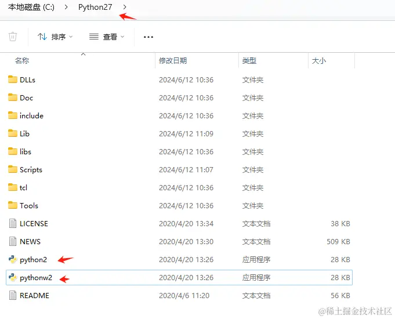The image size is (395, 319).
Task: Click 文件夹 type in DLLs row
Action: (x=253, y=80)
